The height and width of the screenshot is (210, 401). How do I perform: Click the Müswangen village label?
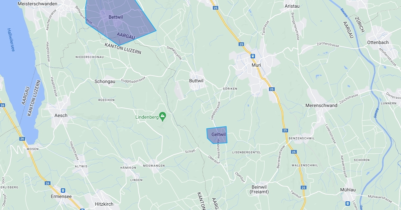[x=154, y=166]
